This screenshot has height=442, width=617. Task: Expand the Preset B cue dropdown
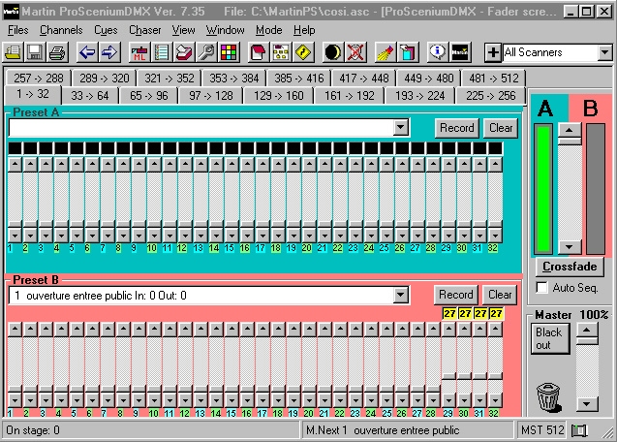tap(401, 295)
